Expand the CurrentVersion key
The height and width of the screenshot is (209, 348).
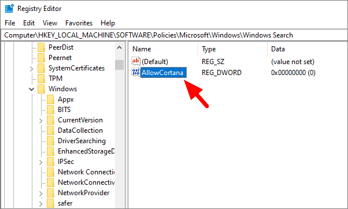[41, 121]
